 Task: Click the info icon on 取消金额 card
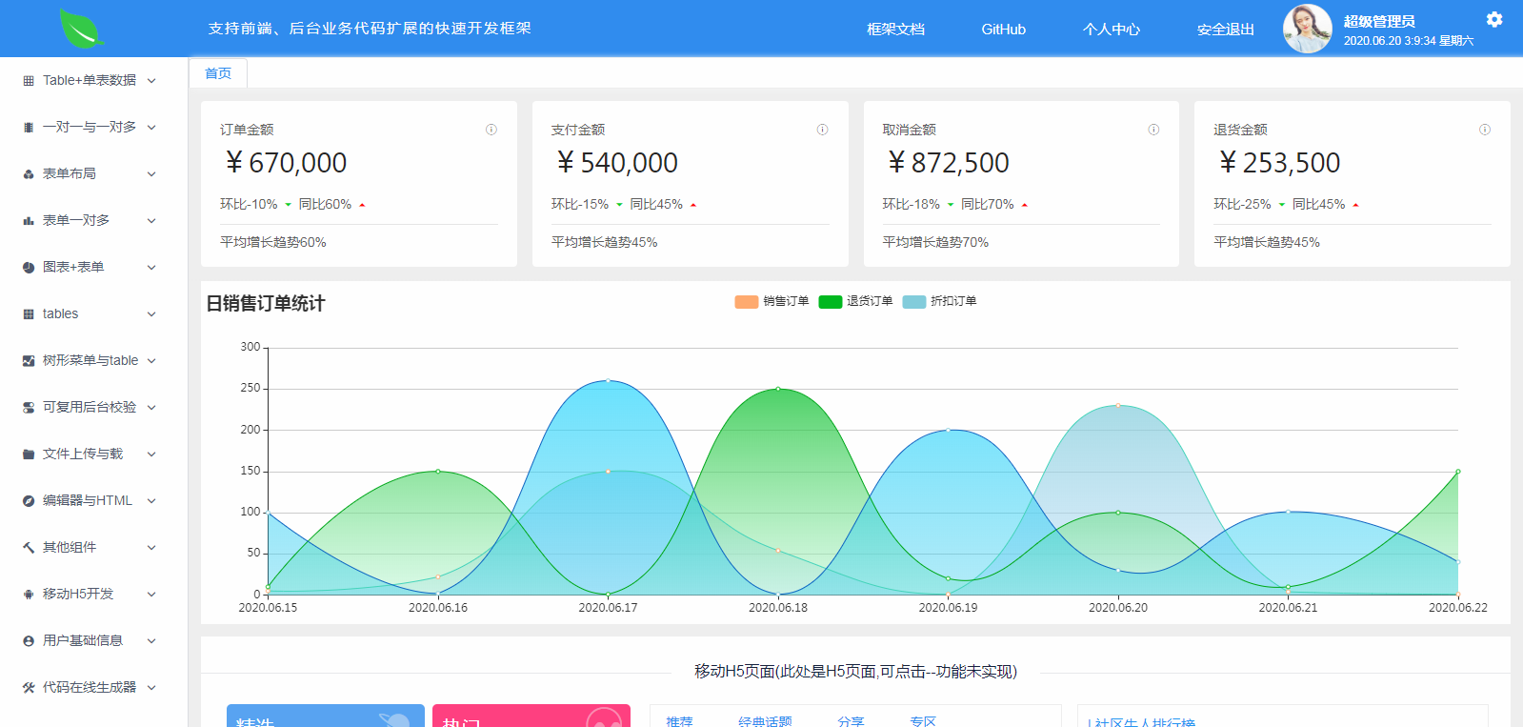[x=1153, y=130]
